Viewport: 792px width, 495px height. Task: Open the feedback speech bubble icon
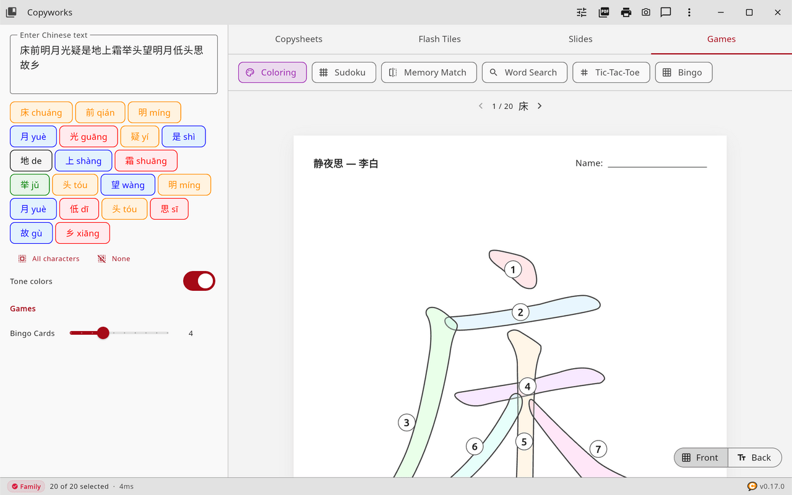(666, 12)
